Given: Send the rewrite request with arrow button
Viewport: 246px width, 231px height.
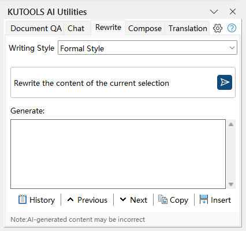Looking at the screenshot, I should coord(225,82).
